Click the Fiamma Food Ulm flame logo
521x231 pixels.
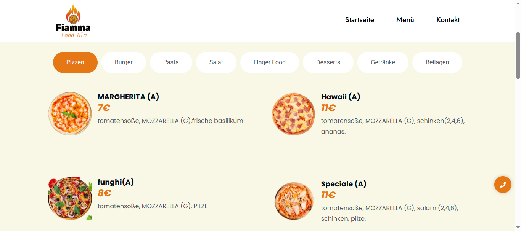pos(73,21)
